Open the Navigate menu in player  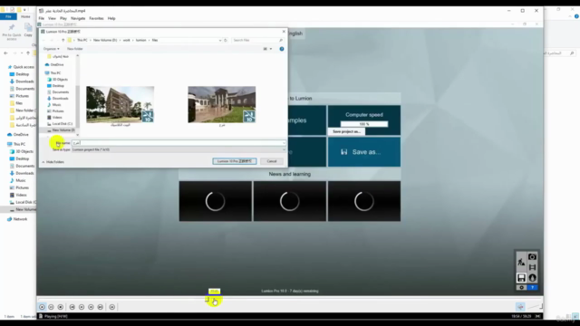click(78, 18)
